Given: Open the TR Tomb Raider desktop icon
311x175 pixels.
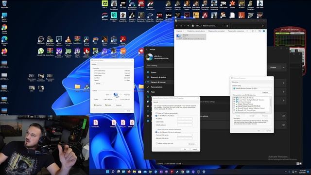Looking at the screenshot, I should tap(224, 4).
